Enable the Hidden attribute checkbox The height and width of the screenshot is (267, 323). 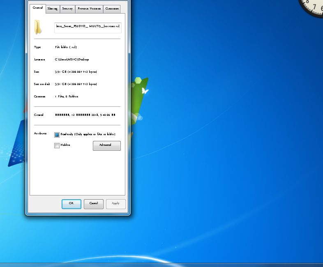(57, 145)
